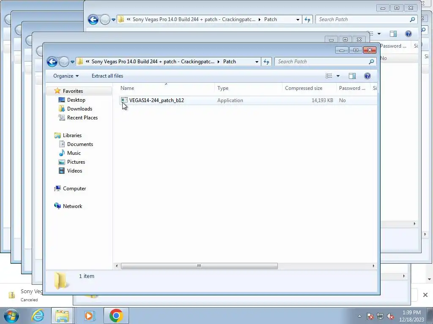The height and width of the screenshot is (324, 433).
Task: Open the clock showing 1:39 PM
Action: click(411, 316)
